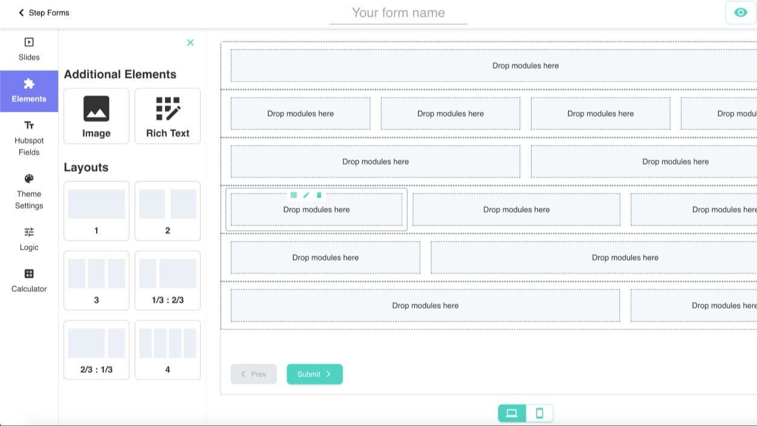Open the form preview with the eye icon

tap(740, 12)
